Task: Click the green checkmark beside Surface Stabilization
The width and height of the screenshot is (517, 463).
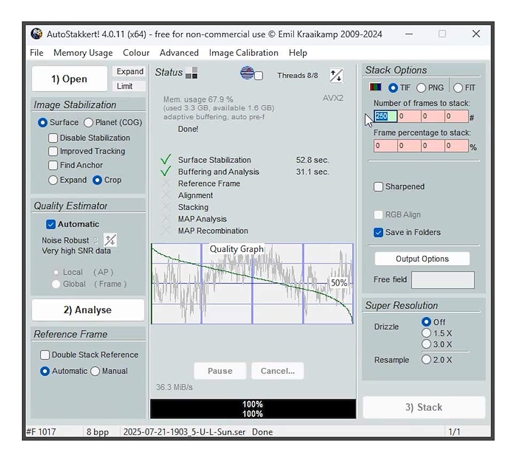Action: click(x=166, y=159)
